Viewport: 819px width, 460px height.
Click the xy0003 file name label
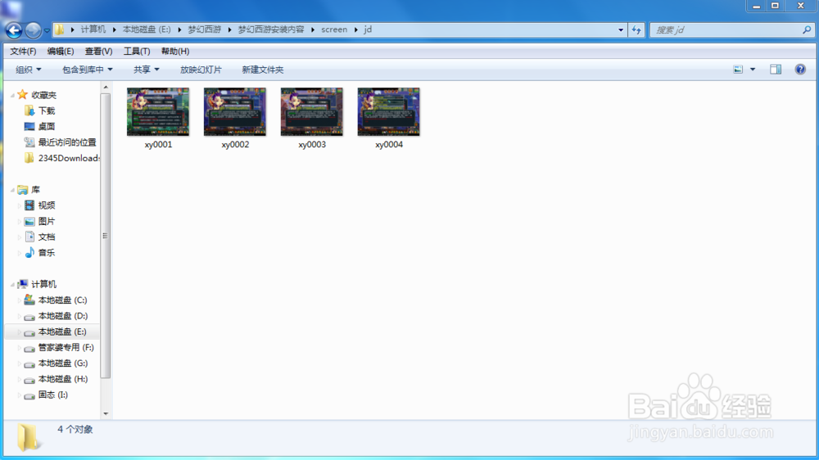pos(312,145)
